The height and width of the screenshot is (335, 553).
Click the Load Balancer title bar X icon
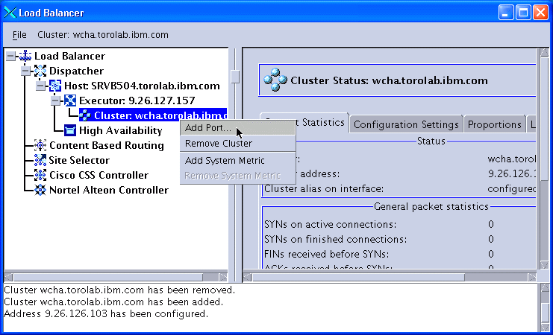tap(10, 13)
